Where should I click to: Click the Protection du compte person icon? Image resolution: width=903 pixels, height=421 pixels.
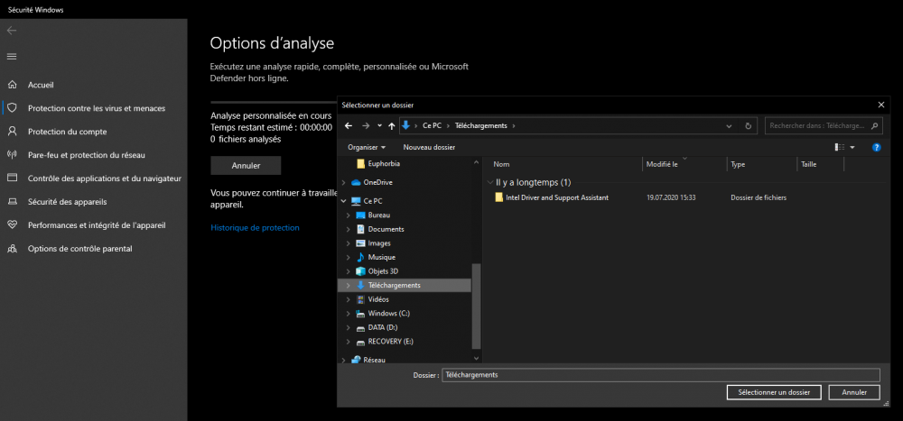point(12,132)
